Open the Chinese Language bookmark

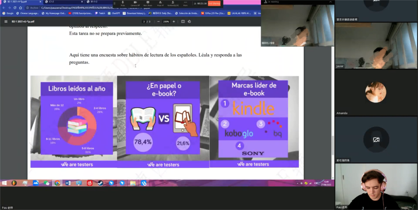tap(27, 13)
